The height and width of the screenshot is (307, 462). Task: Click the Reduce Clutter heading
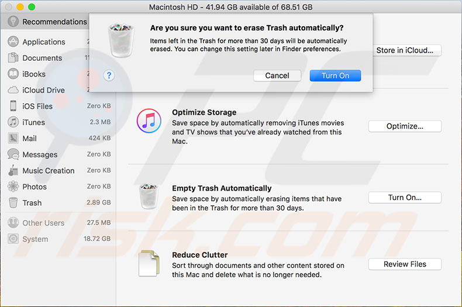200,255
